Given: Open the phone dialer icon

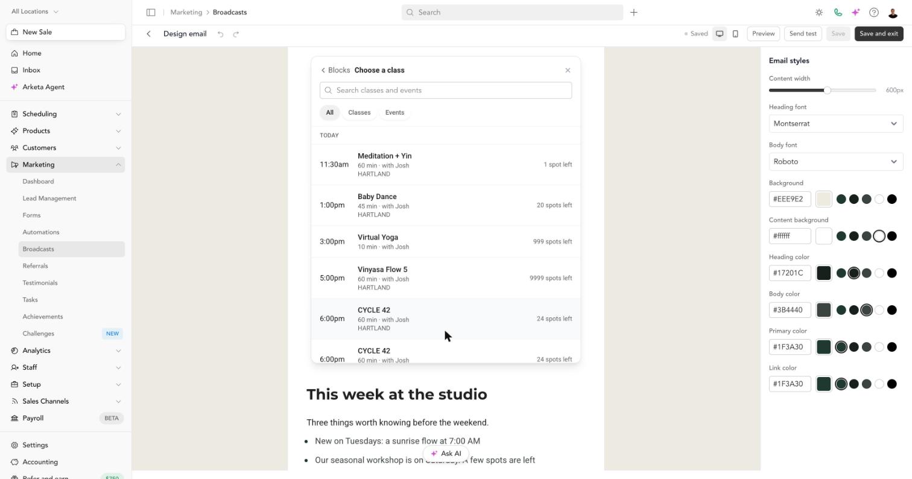Looking at the screenshot, I should [838, 12].
